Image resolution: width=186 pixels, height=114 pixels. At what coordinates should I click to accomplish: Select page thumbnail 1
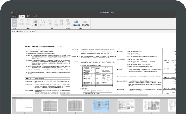25,105
